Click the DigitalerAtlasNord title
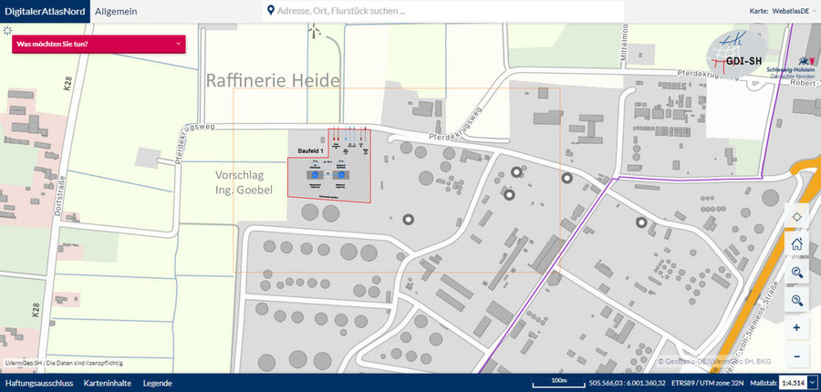 [x=45, y=11]
